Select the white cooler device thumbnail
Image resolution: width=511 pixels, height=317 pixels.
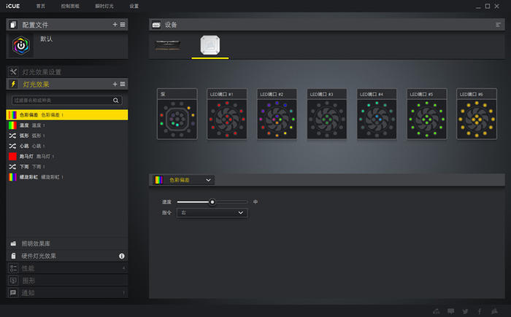210,45
